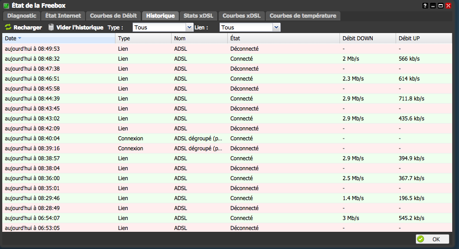Open the Lien dropdown arrow
459x249 pixels.
276,27
